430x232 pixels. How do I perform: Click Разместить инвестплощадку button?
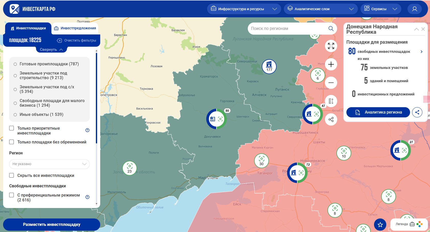[51, 225]
